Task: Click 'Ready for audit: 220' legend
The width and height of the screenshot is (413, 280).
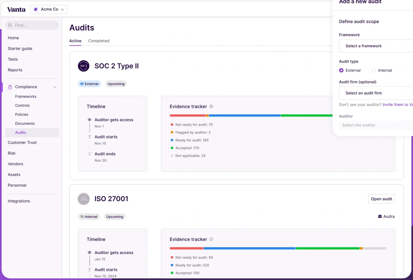Action: pos(190,265)
